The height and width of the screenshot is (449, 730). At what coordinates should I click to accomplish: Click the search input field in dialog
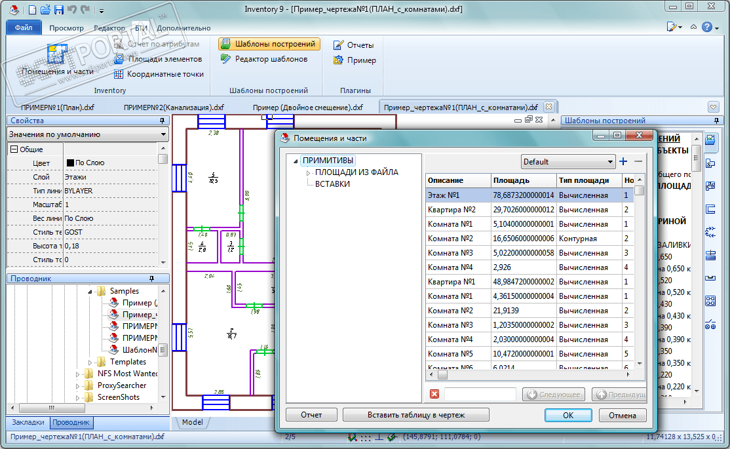[480, 394]
